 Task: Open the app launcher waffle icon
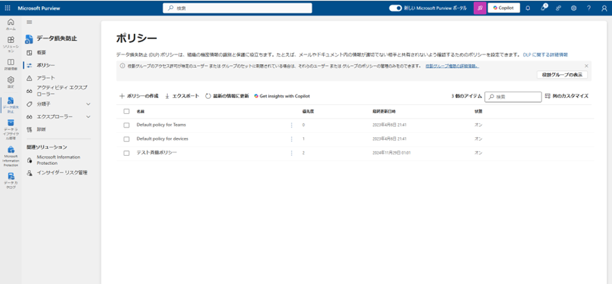[8, 8]
